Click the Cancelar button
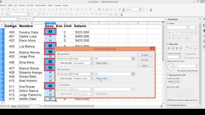The height and width of the screenshot is (115, 205). (145, 60)
